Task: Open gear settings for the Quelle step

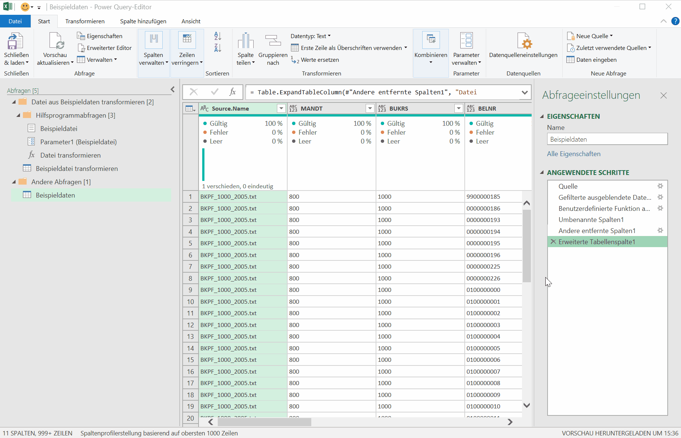Action: pos(660,186)
